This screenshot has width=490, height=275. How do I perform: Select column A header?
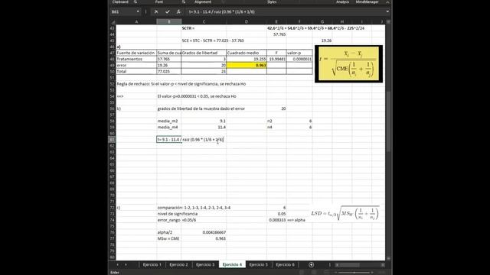coord(136,22)
